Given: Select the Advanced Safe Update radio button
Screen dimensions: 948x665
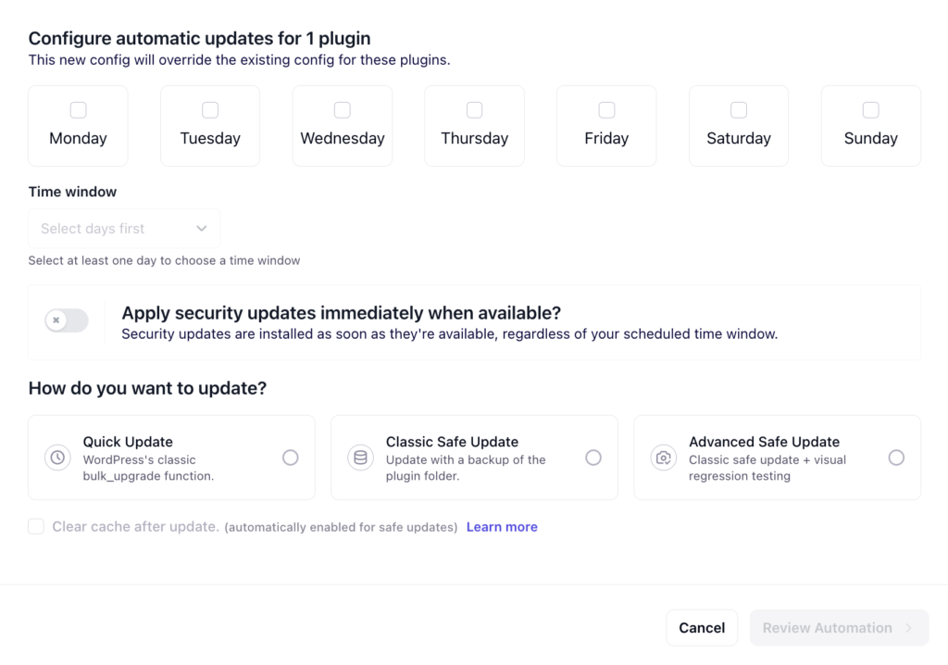Looking at the screenshot, I should [896, 458].
